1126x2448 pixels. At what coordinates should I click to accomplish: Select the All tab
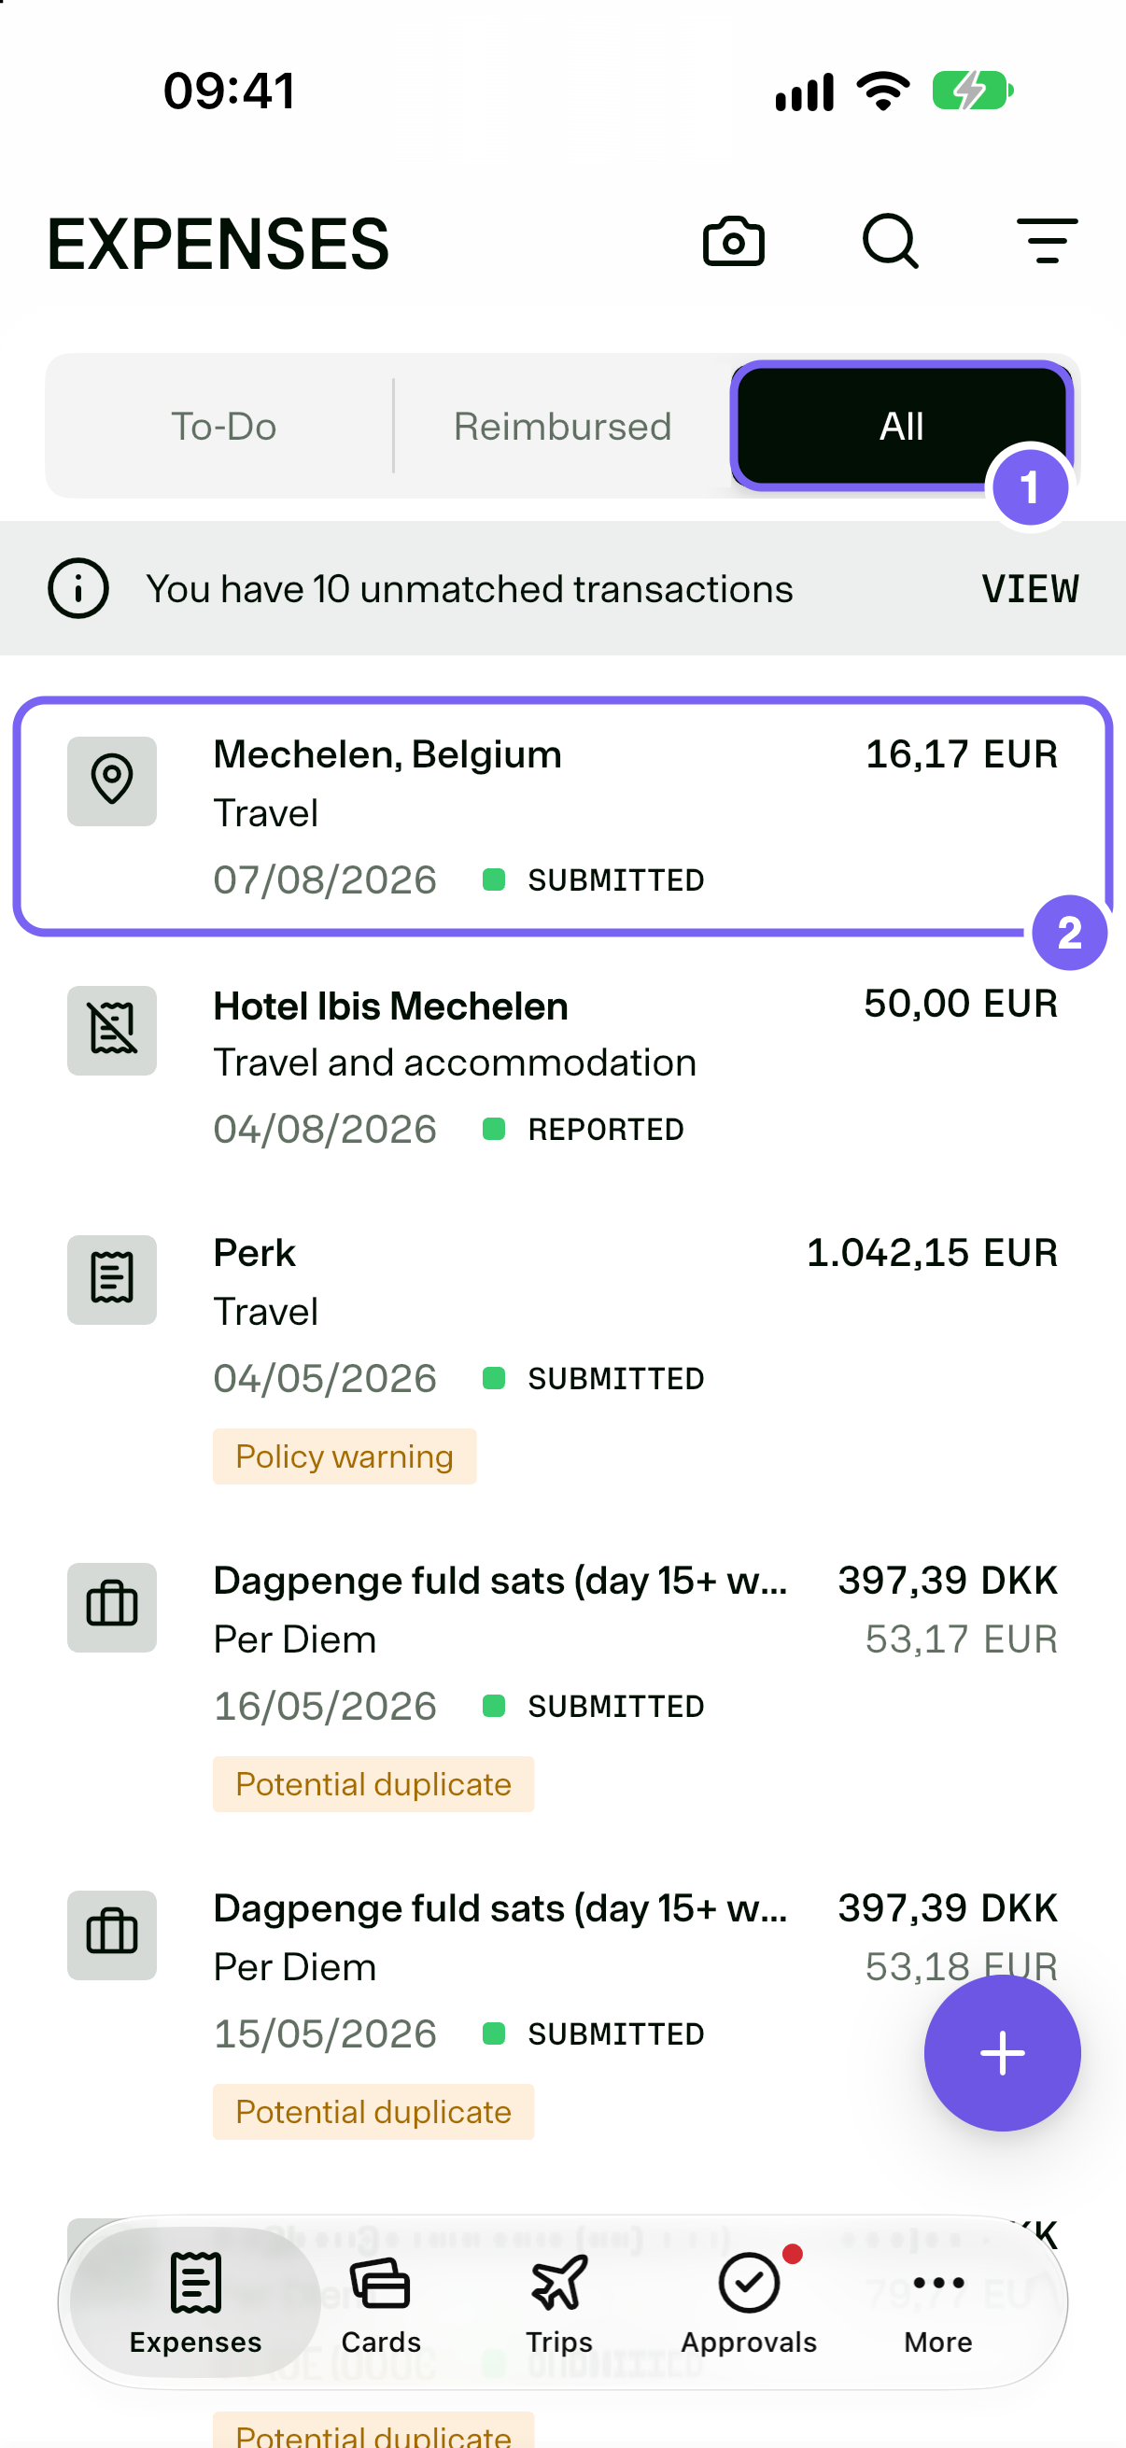(902, 426)
